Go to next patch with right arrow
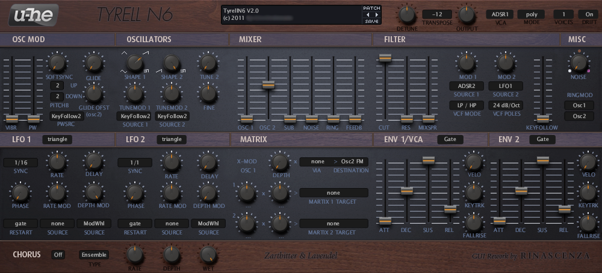The image size is (602, 273). (x=377, y=14)
